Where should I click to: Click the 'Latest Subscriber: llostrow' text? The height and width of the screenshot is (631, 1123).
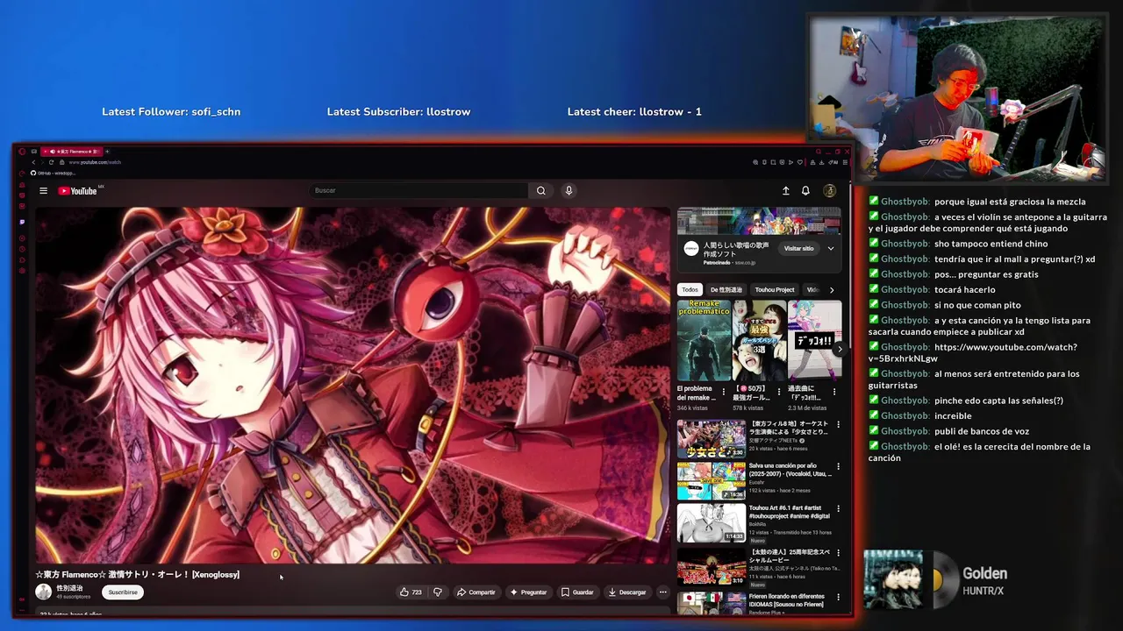click(398, 111)
